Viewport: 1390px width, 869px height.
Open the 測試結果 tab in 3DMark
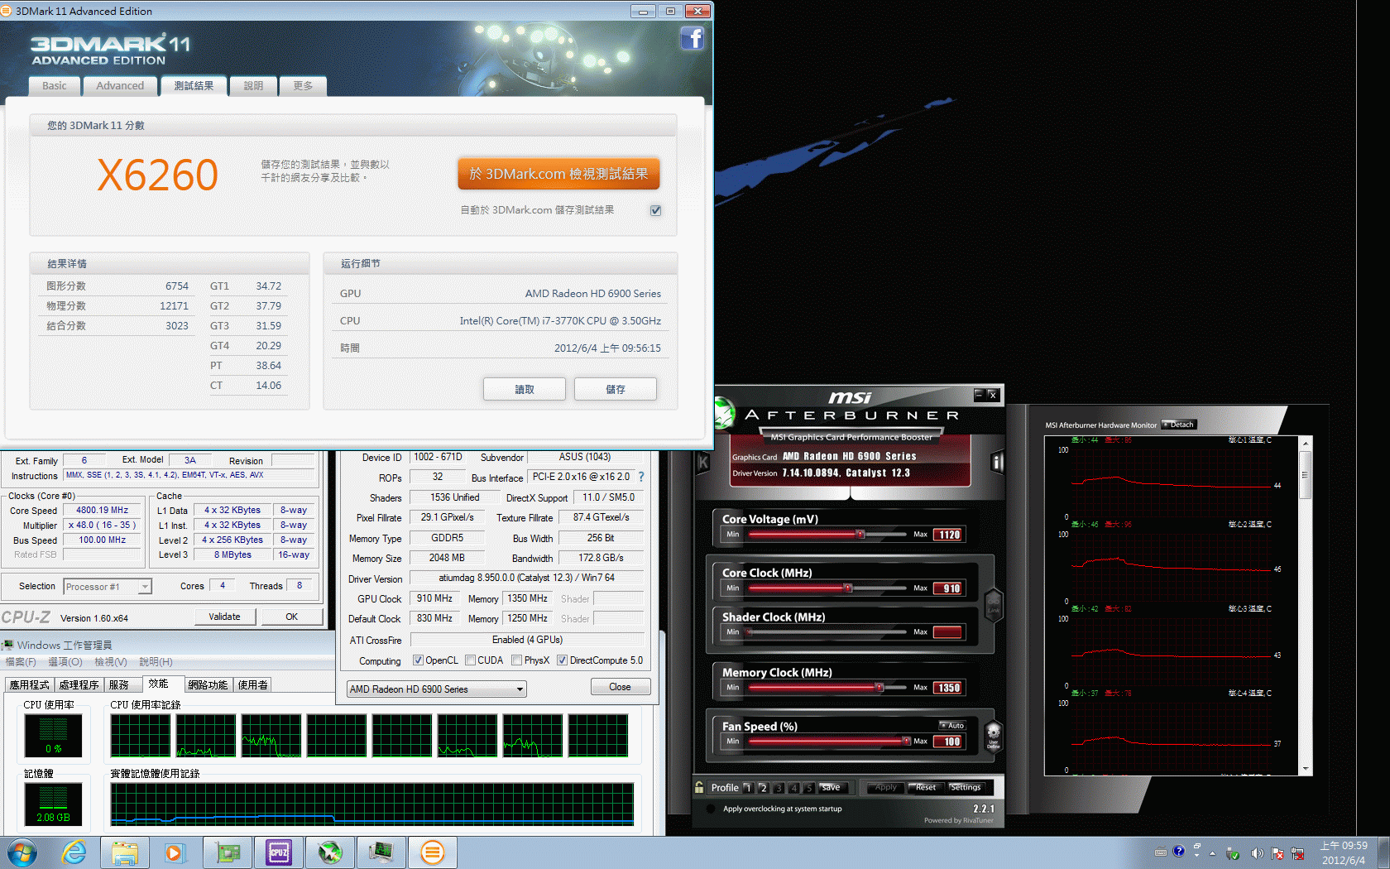(x=194, y=85)
